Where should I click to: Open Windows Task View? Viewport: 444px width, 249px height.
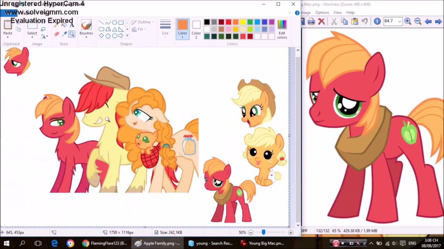pyautogui.click(x=38, y=243)
